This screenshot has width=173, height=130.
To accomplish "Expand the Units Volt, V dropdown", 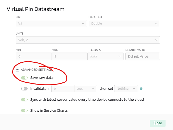I will click(88, 40).
